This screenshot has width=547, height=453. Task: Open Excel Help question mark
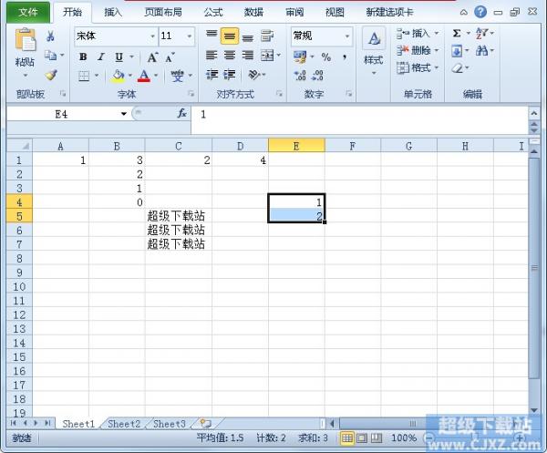click(x=480, y=12)
